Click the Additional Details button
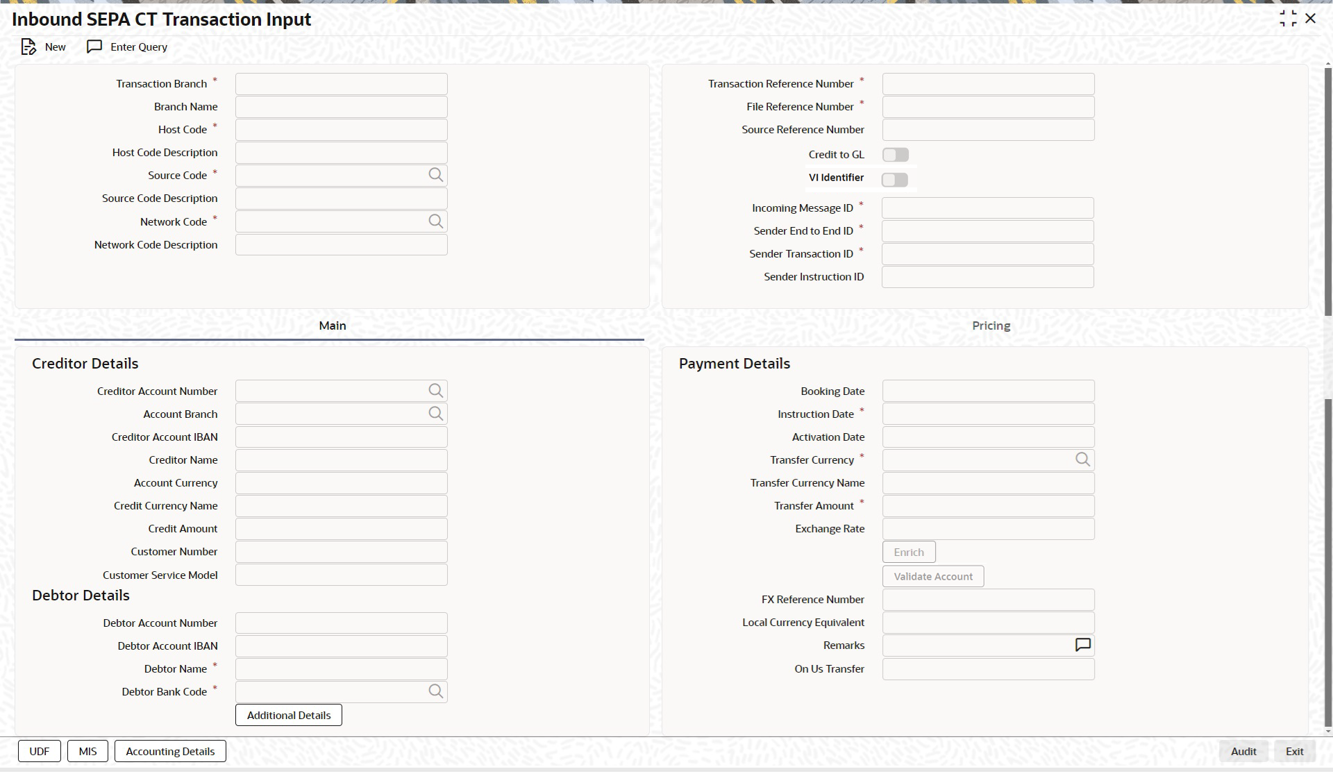The width and height of the screenshot is (1333, 776). 289,716
